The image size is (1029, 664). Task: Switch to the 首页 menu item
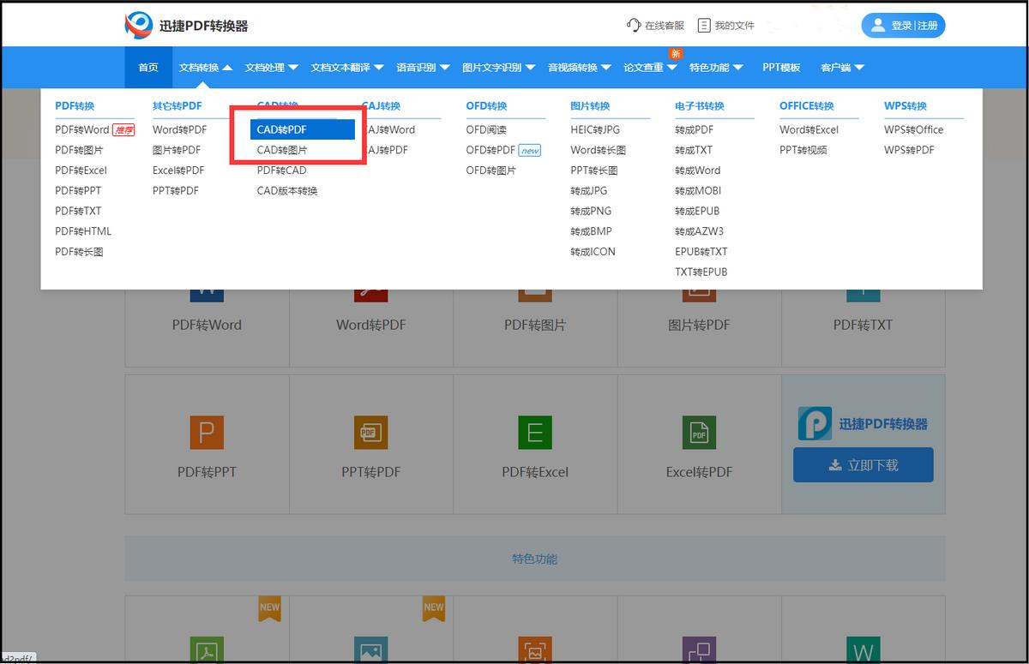point(148,67)
